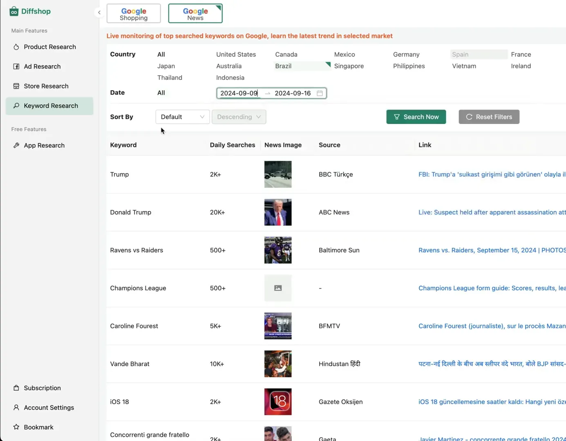Click the Reset Filters button
Viewport: 566px width, 441px height.
click(489, 117)
